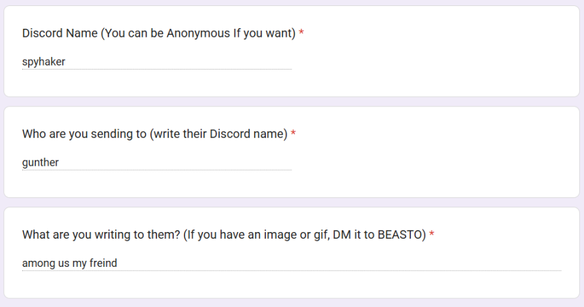Click the Discord Name input field
584x307 pixels.
click(156, 62)
